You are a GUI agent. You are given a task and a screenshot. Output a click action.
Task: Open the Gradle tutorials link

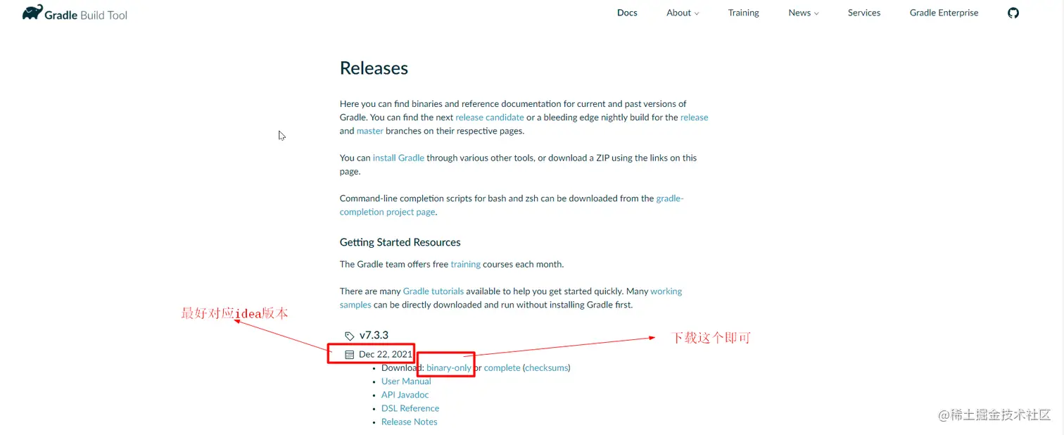point(433,291)
